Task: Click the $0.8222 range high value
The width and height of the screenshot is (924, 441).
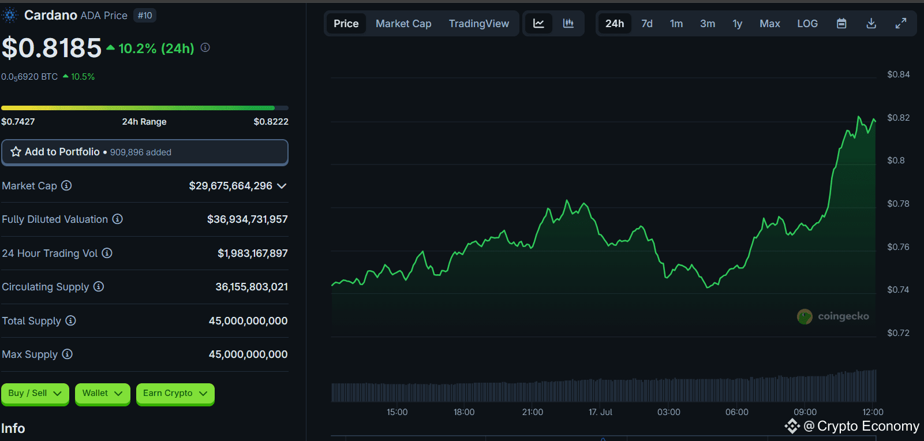Action: 271,122
